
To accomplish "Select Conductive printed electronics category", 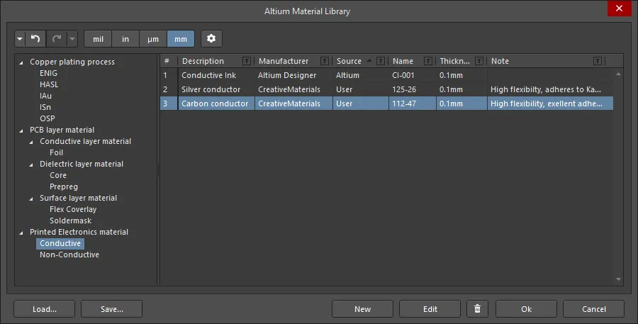I will pyautogui.click(x=60, y=243).
